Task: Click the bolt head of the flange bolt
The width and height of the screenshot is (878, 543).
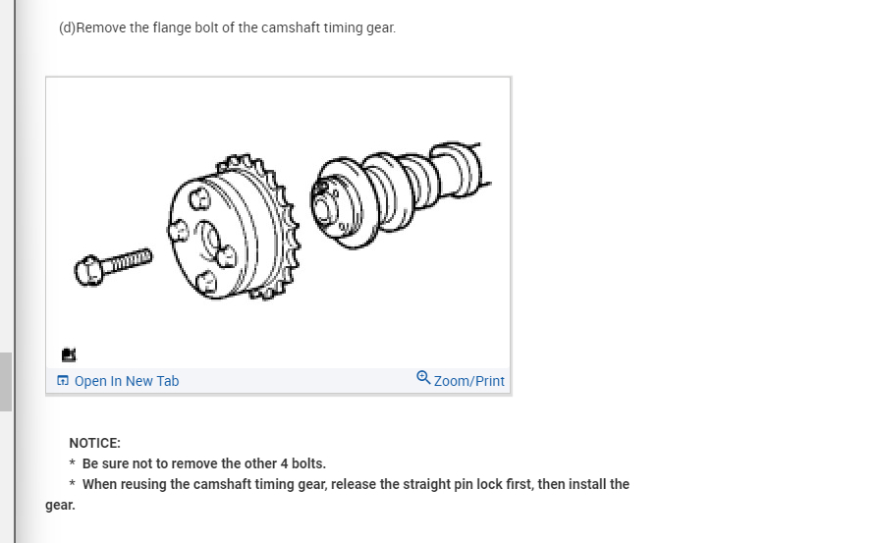Action: click(x=88, y=271)
